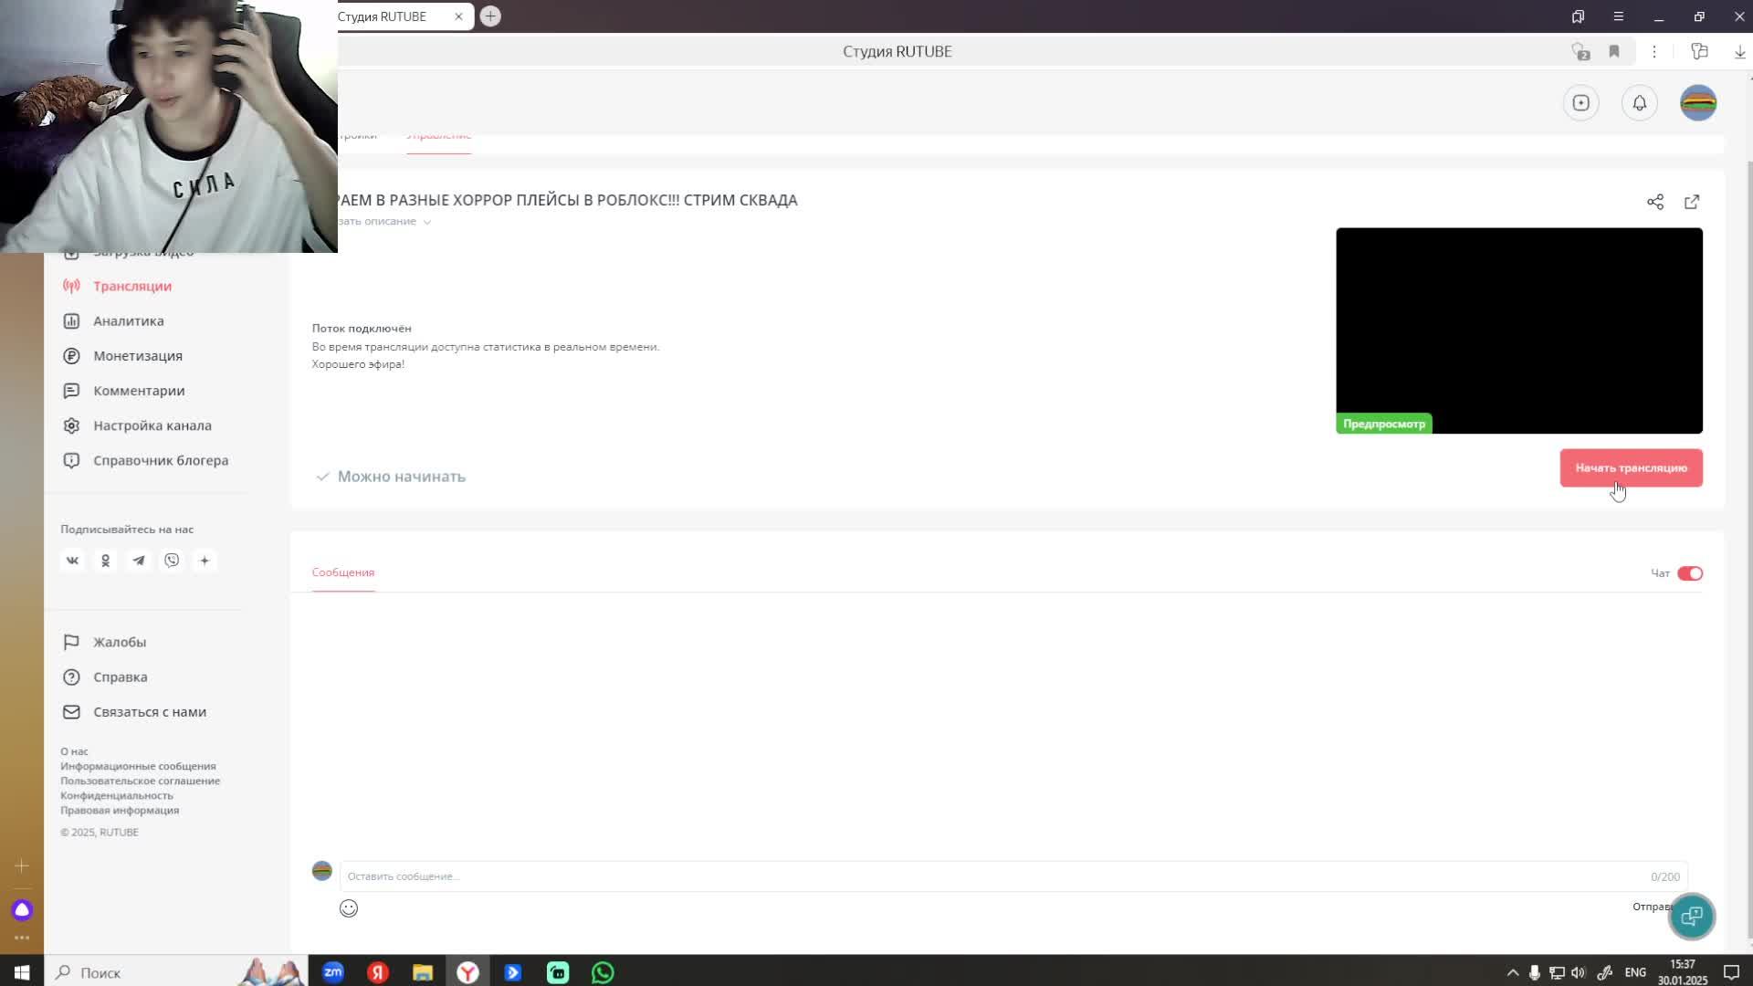Open WhatsApp from the taskbar

(x=603, y=972)
